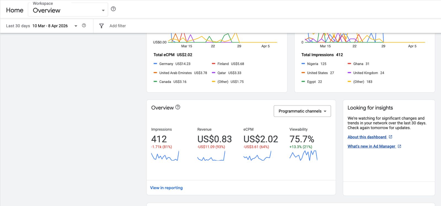The width and height of the screenshot is (441, 206).
Task: Go to the Home tab
Action: tap(15, 10)
